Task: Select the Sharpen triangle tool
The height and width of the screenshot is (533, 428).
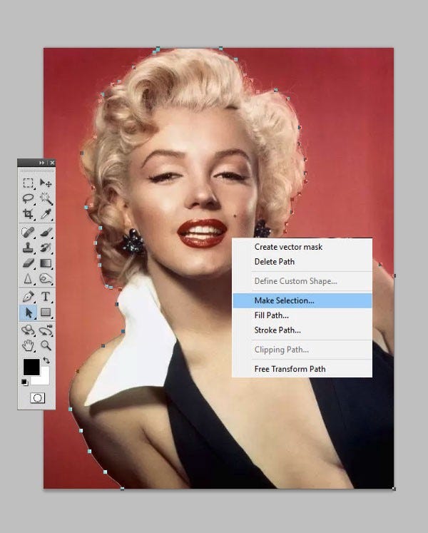Action: (28, 279)
